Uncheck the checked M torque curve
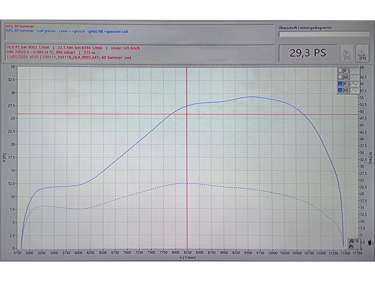The height and width of the screenshot is (282, 375). (340, 90)
